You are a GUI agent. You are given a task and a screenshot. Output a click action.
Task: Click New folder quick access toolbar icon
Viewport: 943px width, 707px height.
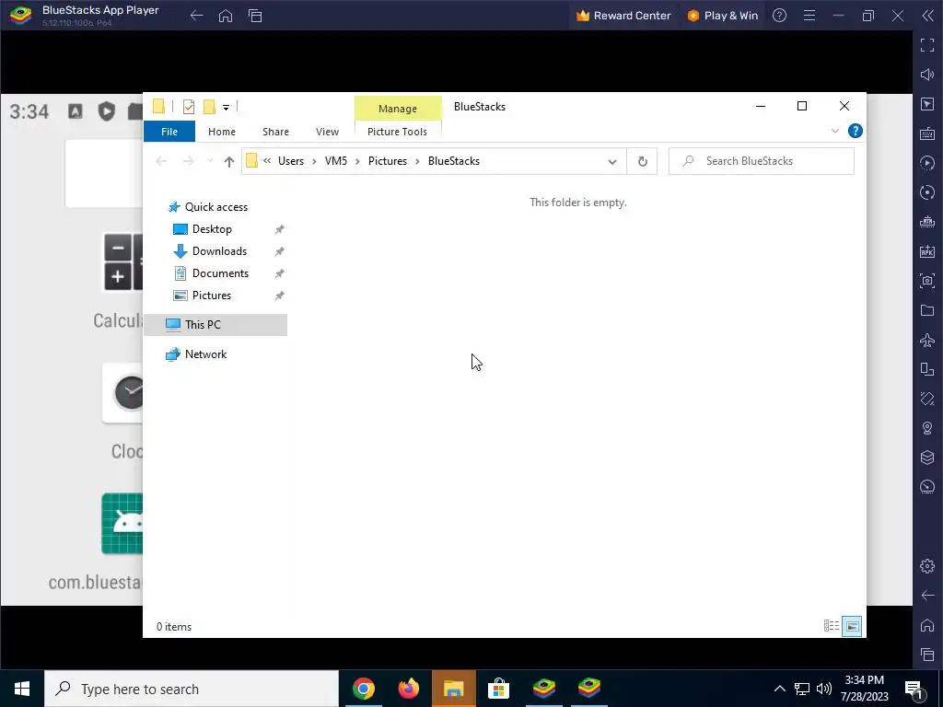pyautogui.click(x=209, y=107)
